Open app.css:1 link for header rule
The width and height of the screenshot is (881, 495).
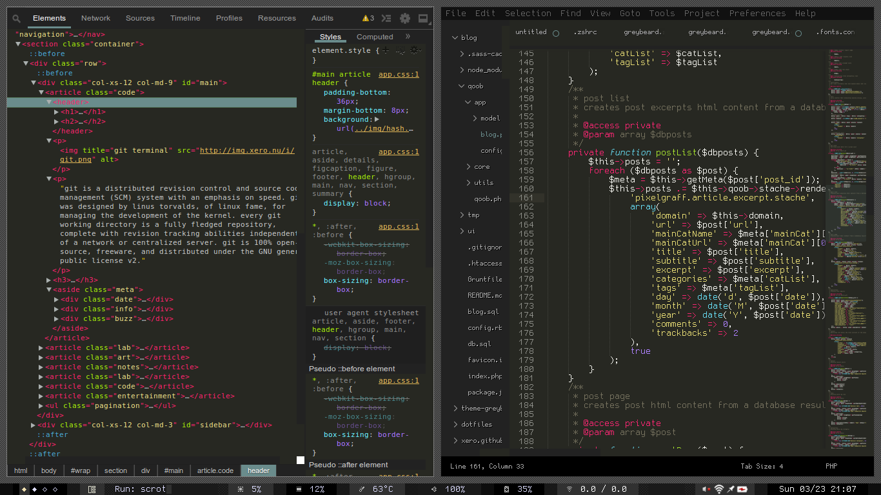(x=399, y=75)
